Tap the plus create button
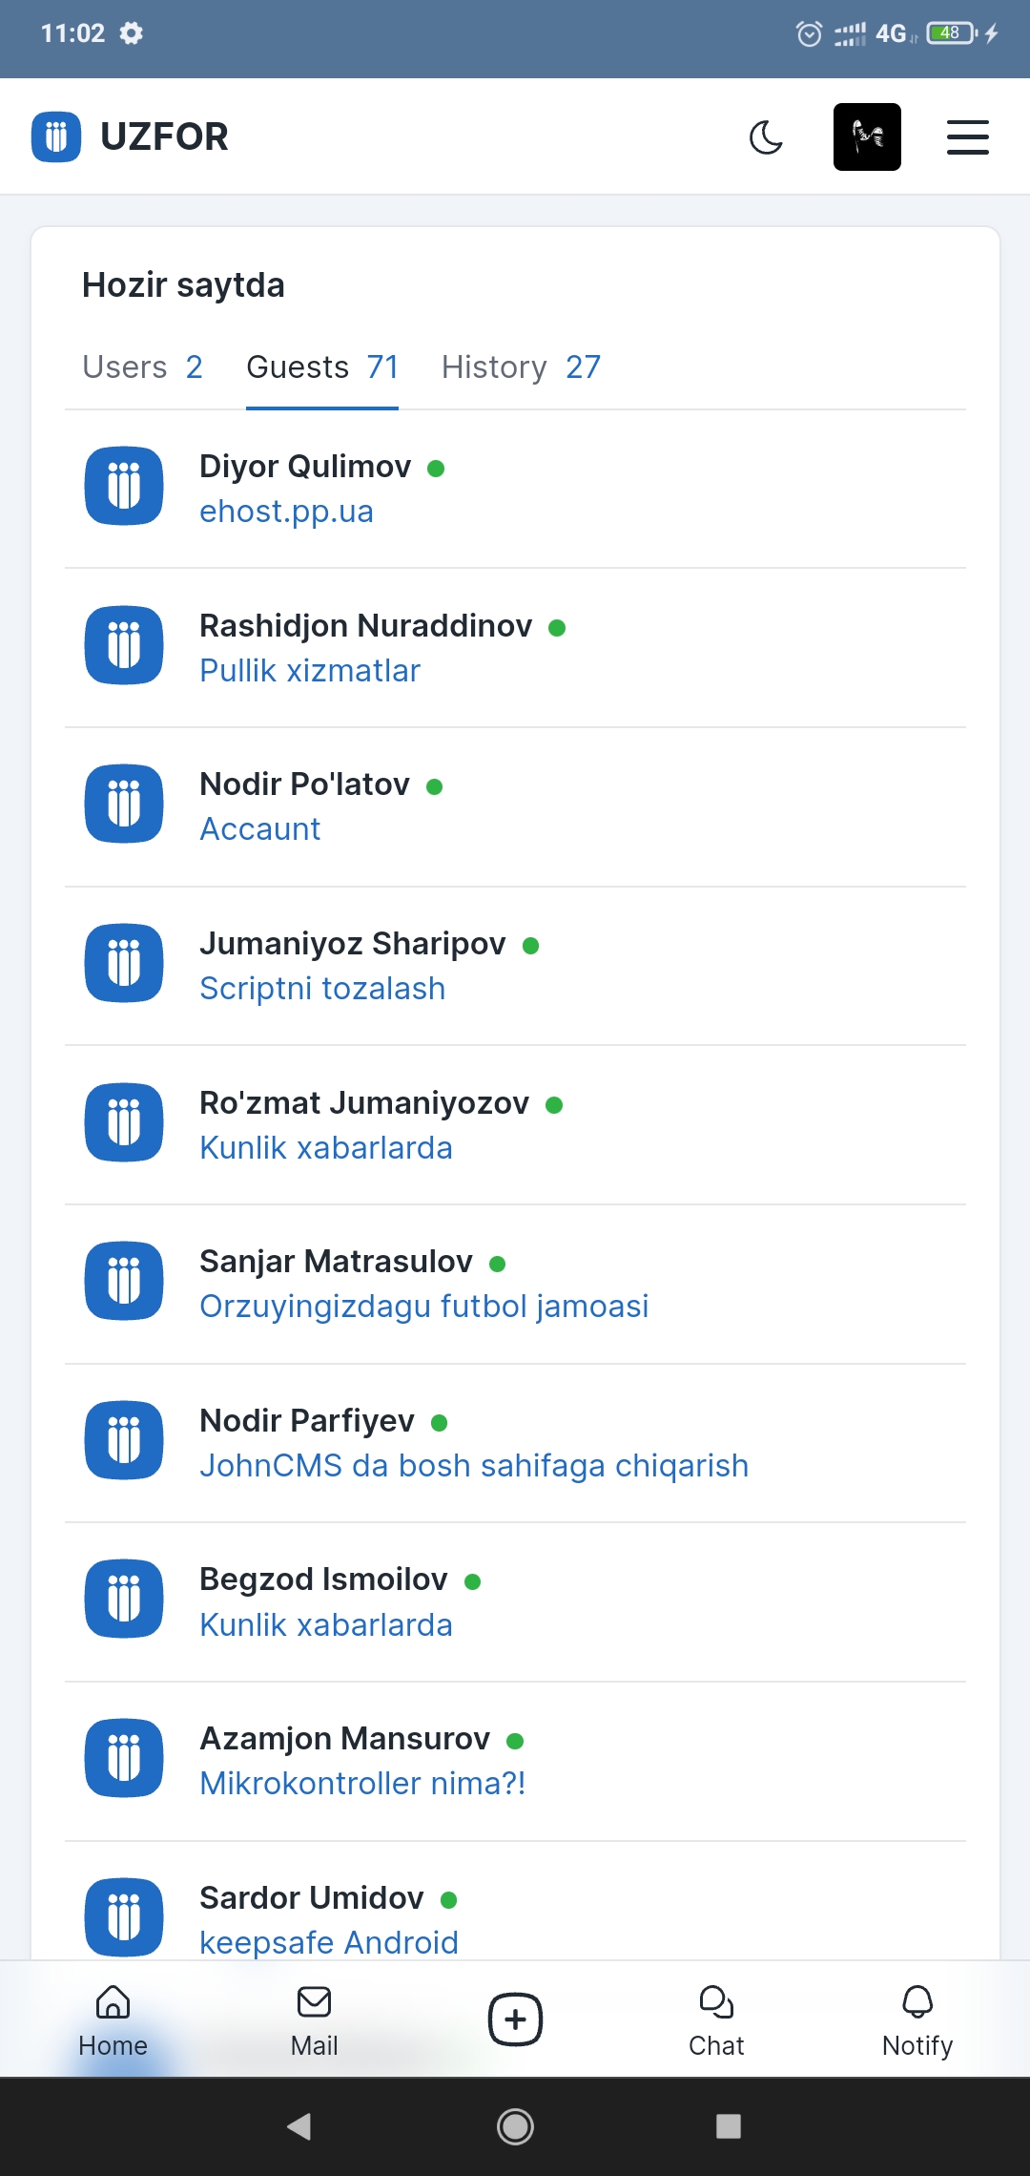The image size is (1030, 2176). (515, 2019)
